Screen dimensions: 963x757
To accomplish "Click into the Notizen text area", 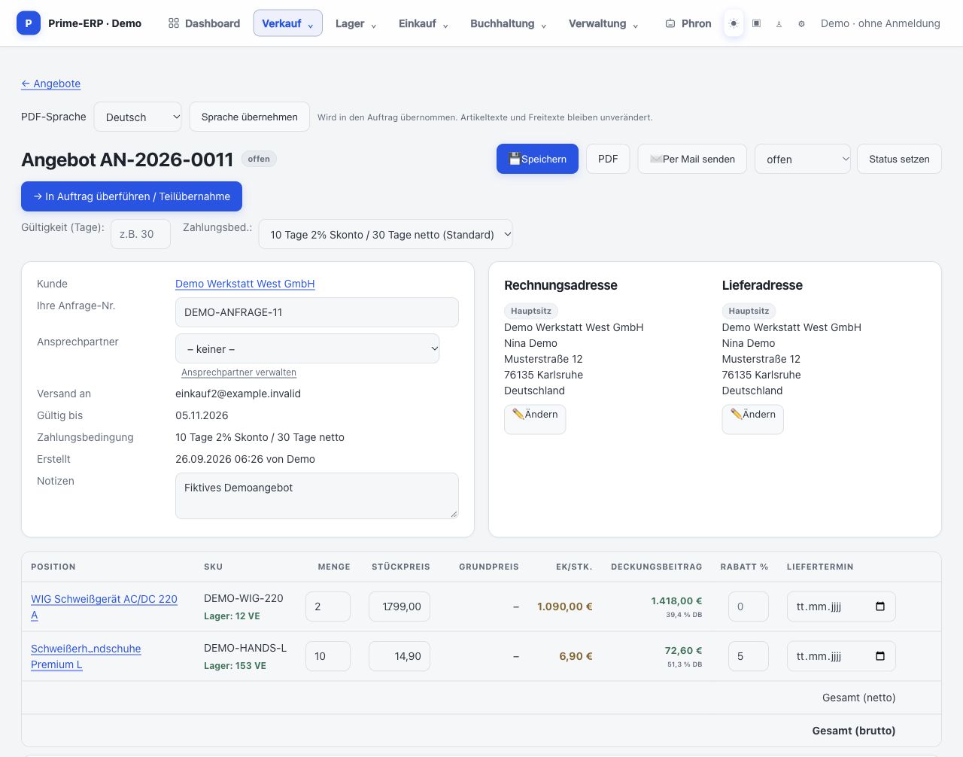I will point(317,496).
